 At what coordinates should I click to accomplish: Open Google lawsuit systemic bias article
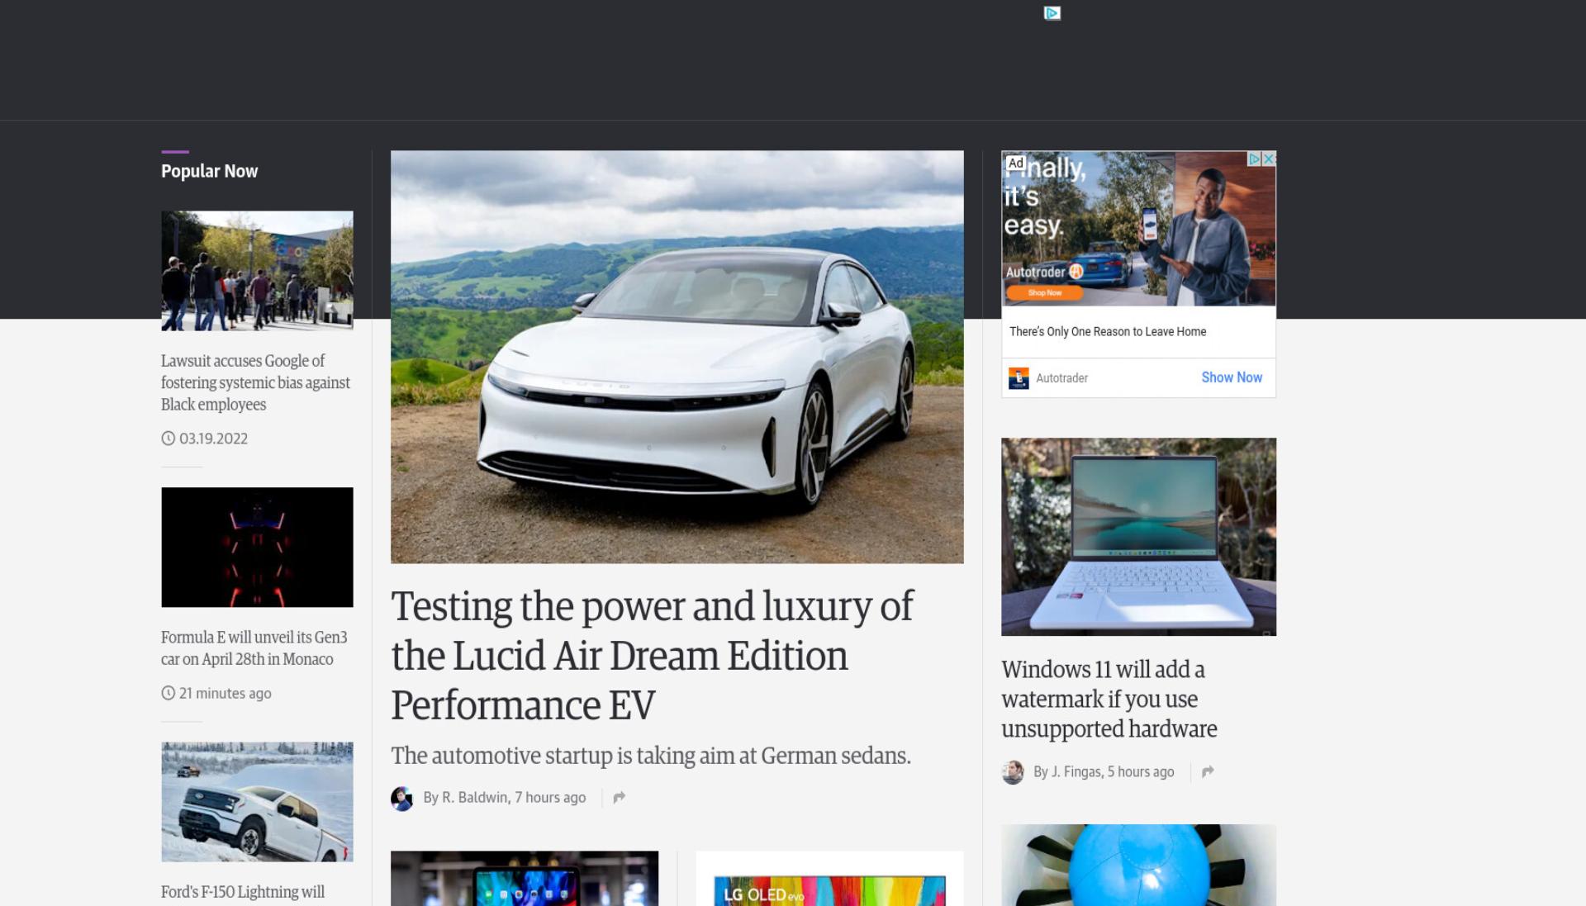[x=255, y=382]
